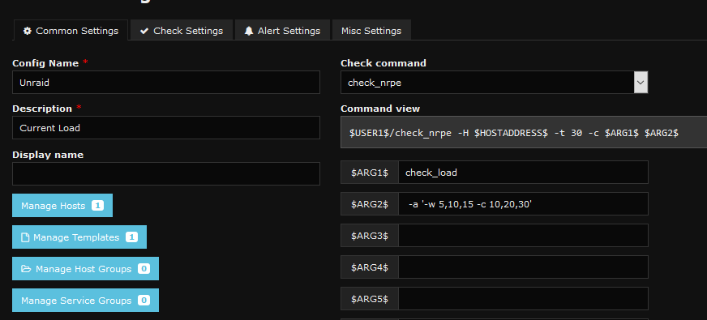Image resolution: width=707 pixels, height=320 pixels.
Task: Click the count badge on Manage Hosts
Action: click(98, 206)
